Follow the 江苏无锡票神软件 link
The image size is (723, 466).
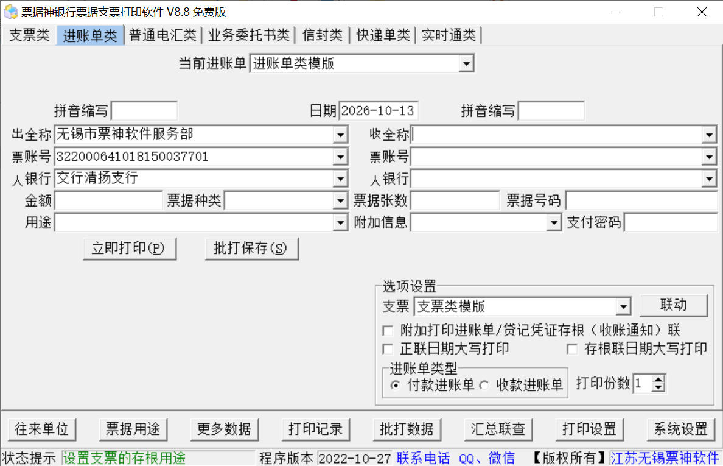[x=665, y=458]
